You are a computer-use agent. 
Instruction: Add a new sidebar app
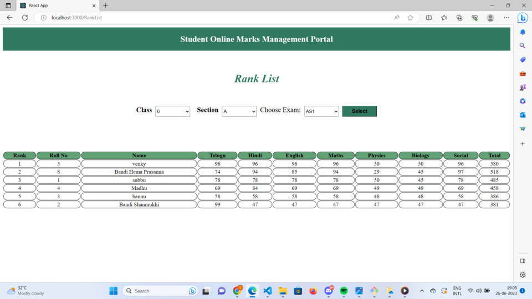523,144
